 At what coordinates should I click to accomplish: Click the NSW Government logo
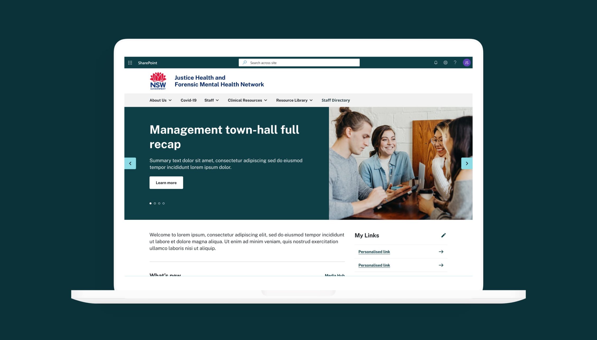point(158,81)
